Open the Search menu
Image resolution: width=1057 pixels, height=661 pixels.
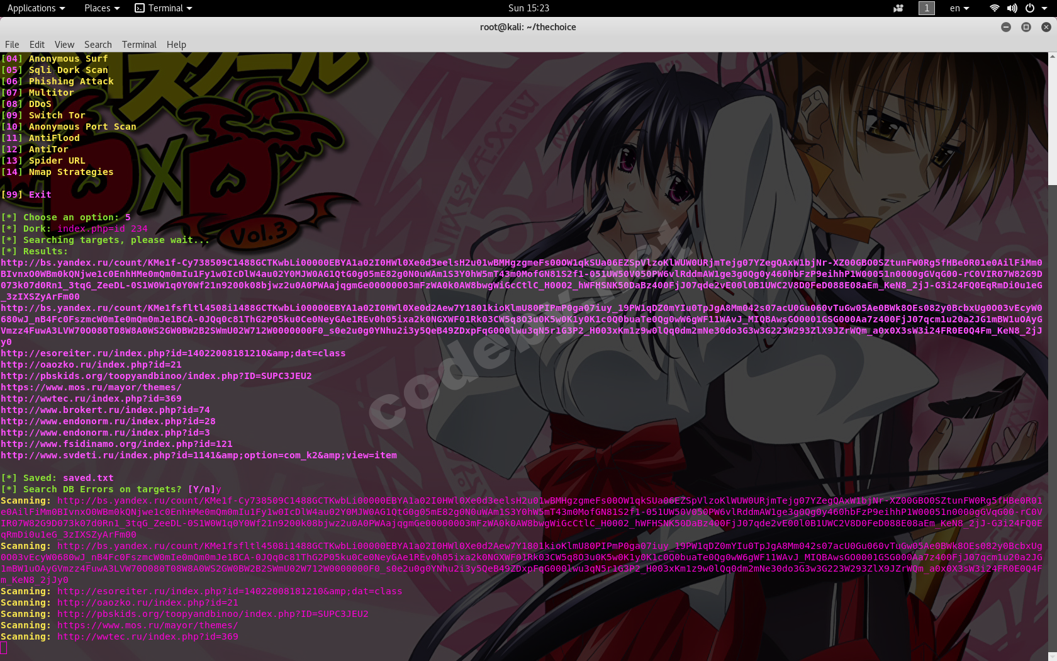(98, 45)
